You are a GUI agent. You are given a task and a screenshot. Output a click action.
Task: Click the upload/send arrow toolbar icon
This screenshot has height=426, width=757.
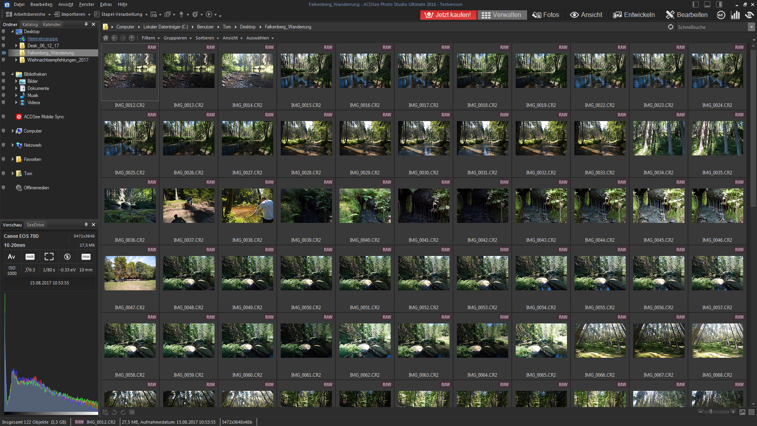point(181,14)
